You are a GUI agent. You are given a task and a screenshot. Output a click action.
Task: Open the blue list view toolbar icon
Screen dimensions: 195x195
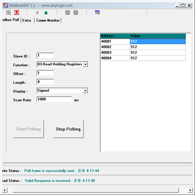tap(97, 13)
